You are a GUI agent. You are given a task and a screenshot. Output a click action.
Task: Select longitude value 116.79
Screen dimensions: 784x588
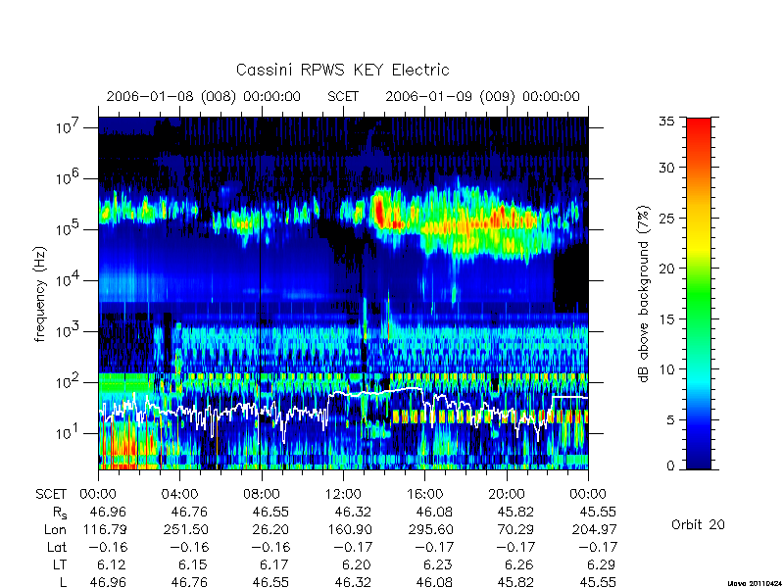106,529
